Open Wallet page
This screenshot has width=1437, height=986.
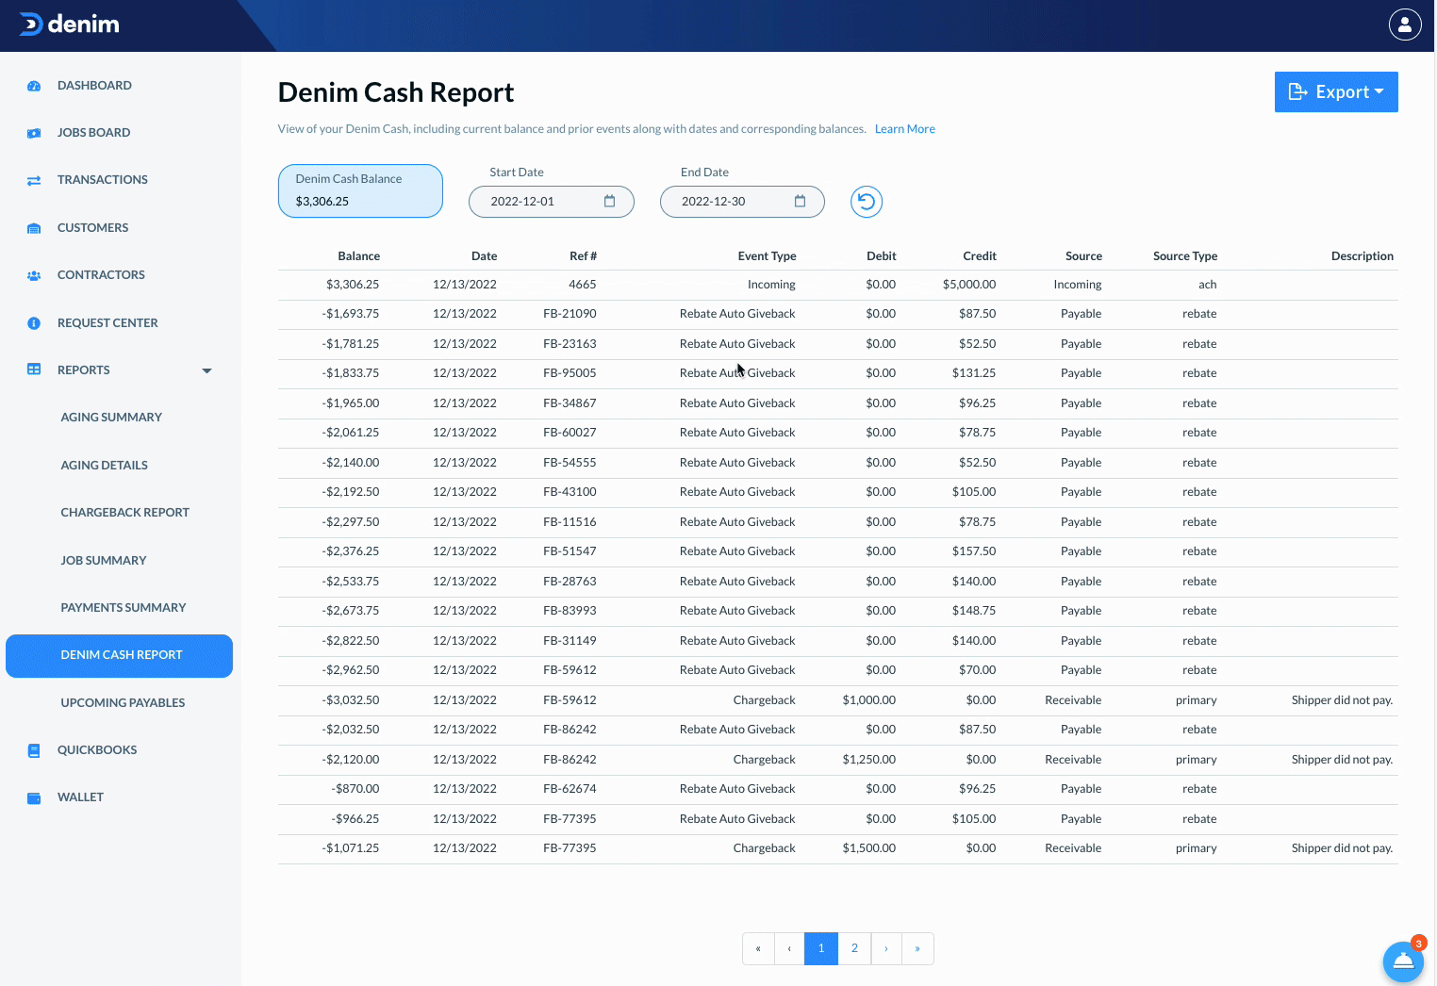pyautogui.click(x=80, y=797)
